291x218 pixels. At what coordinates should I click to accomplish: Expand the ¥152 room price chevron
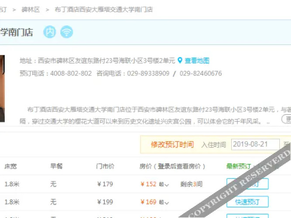tap(167, 185)
